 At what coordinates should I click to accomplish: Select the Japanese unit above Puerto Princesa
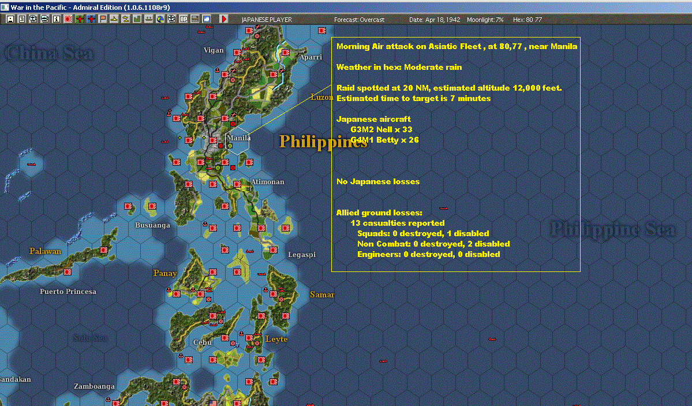[x=68, y=272]
